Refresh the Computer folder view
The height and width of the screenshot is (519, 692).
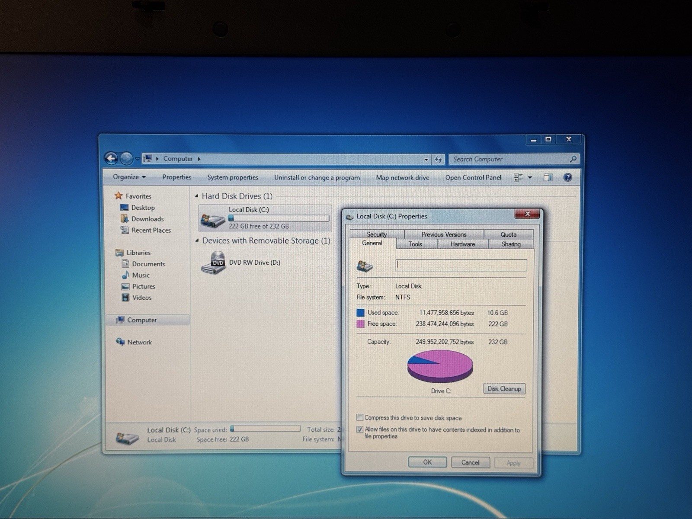[x=438, y=160]
